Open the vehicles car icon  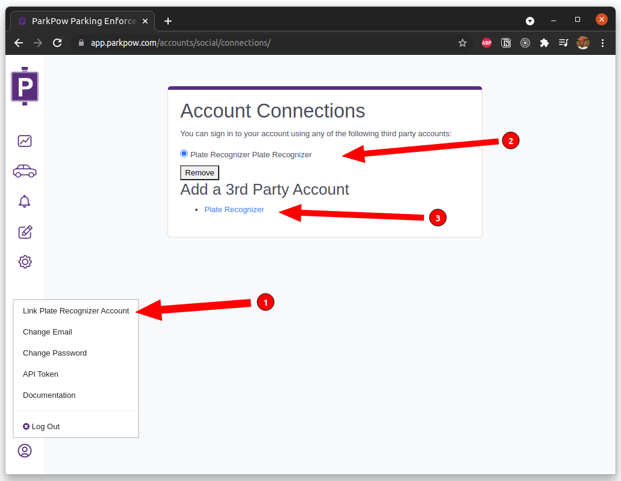coord(25,171)
